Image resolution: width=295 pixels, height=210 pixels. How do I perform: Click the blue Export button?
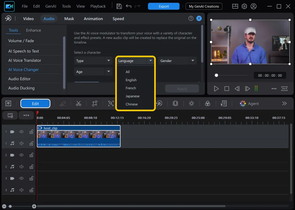point(163,6)
